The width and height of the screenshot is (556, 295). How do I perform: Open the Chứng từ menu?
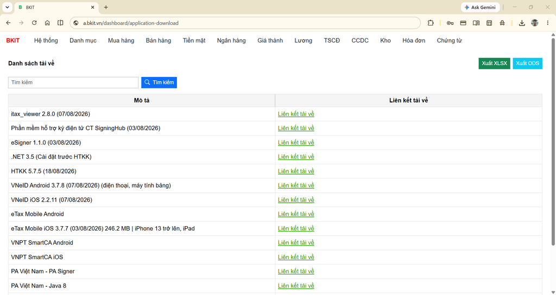tap(449, 41)
